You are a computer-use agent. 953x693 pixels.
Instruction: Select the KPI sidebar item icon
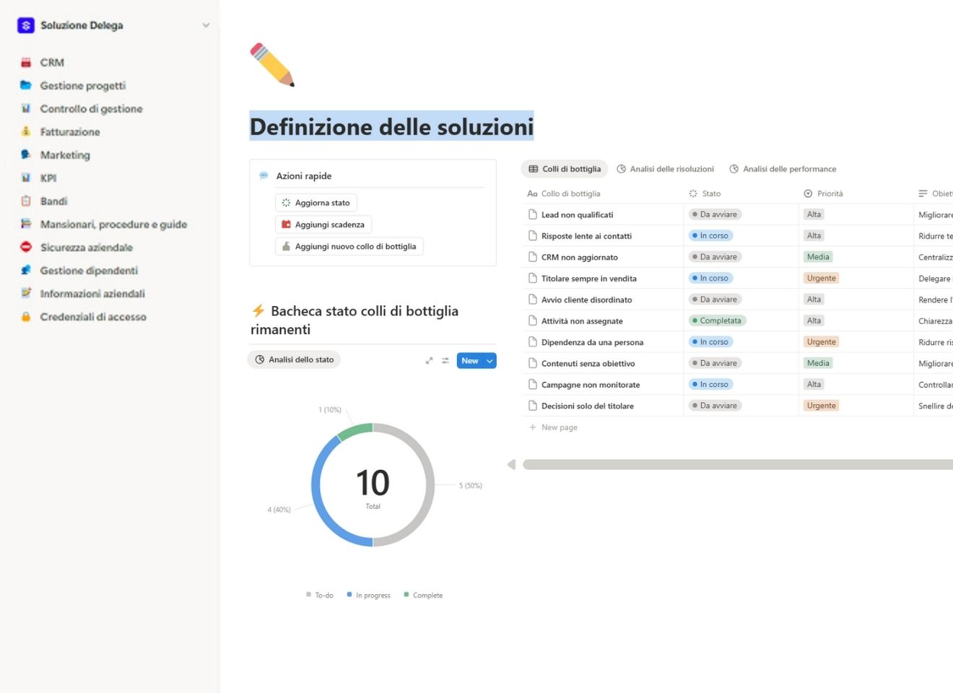click(27, 178)
